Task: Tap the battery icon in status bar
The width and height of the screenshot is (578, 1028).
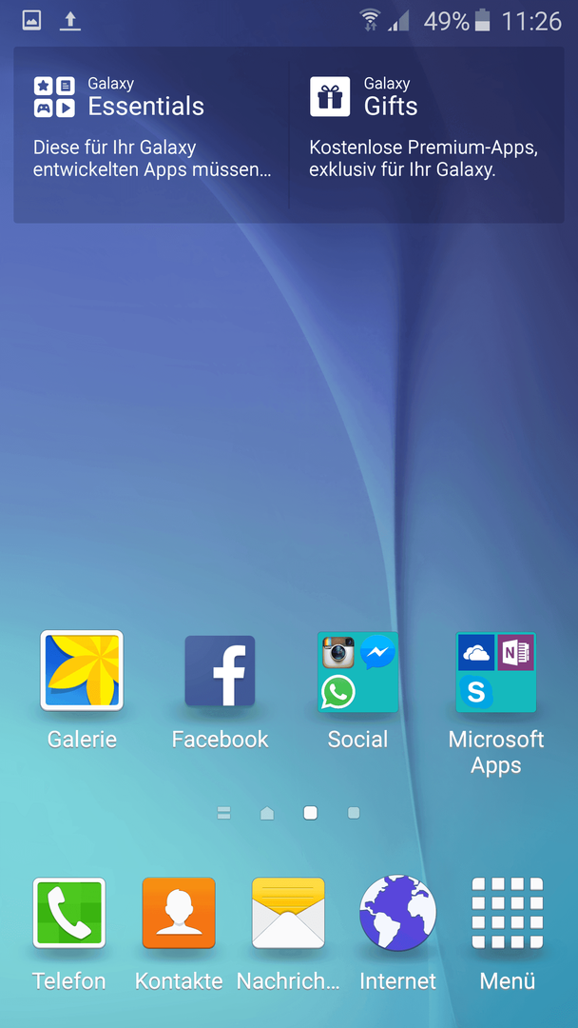Action: [x=482, y=20]
